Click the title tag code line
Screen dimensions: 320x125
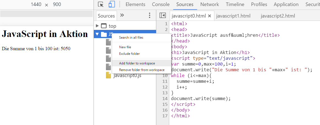coord(225,35)
